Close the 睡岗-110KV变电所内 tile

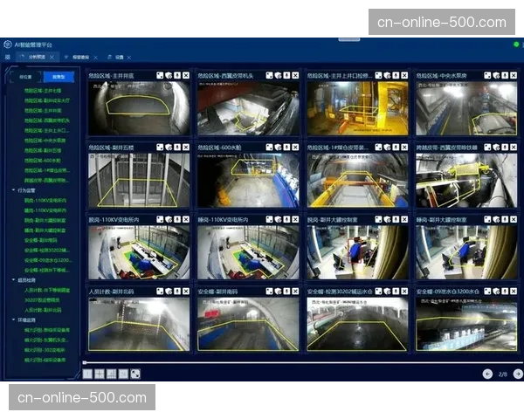tap(295, 219)
